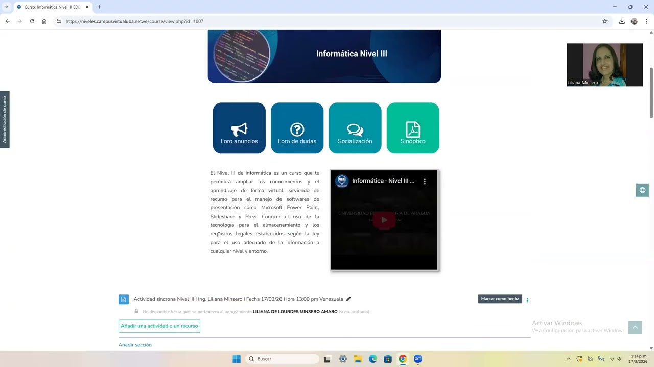Reload the page
The image size is (654, 367).
point(32,21)
